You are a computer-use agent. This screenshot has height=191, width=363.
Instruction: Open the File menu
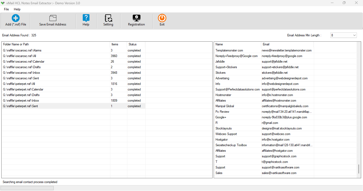coord(6,9)
